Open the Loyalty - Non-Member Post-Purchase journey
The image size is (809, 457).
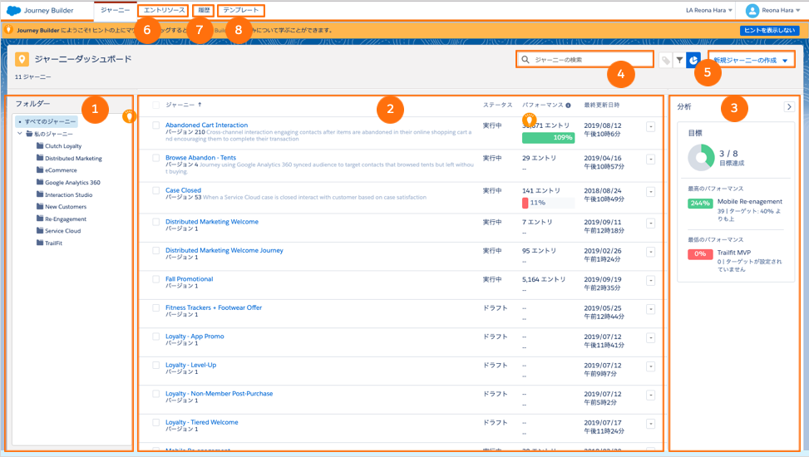[x=219, y=394]
